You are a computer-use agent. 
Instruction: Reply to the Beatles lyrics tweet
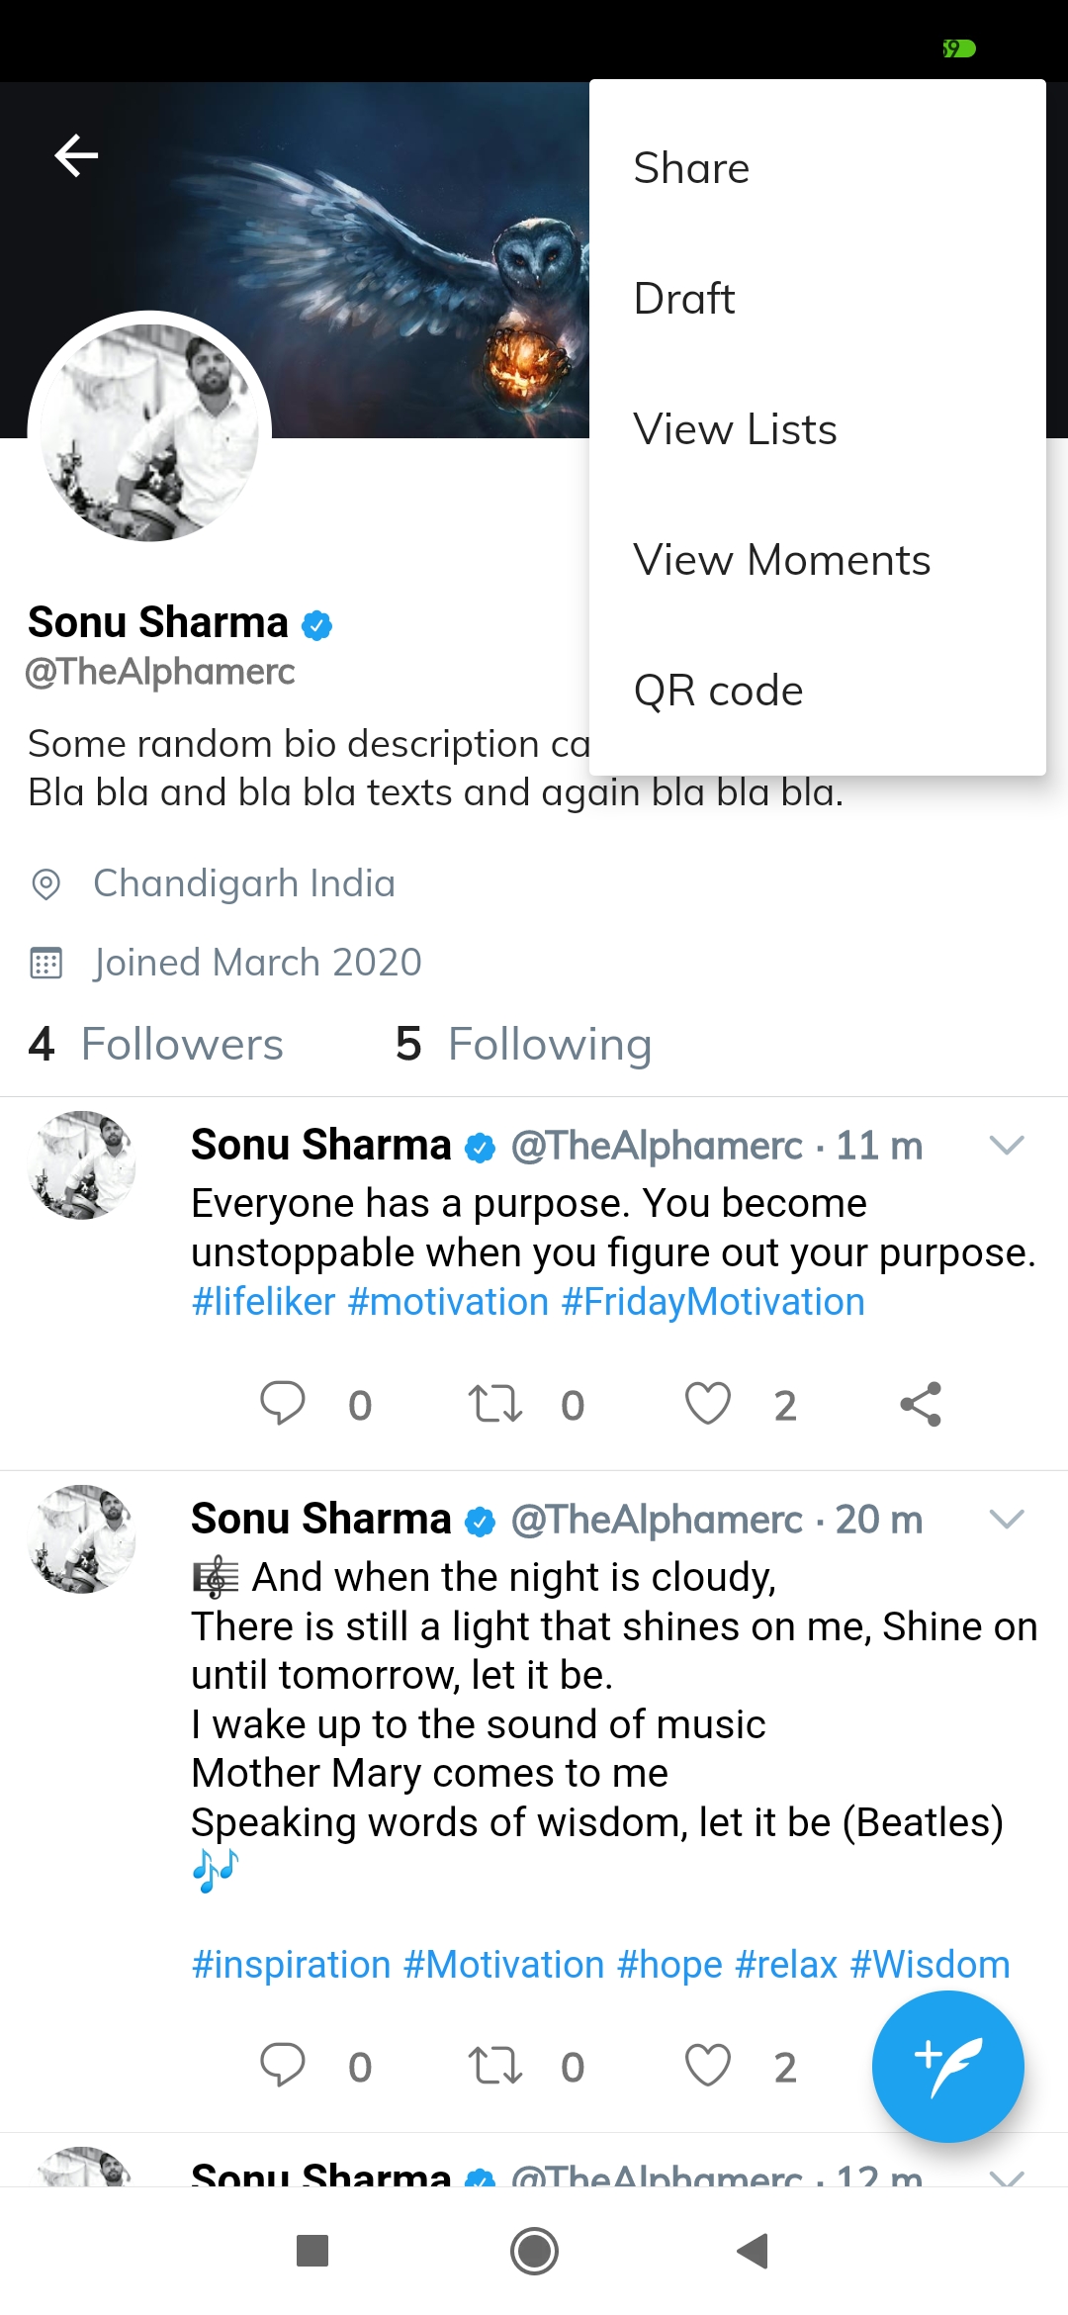(283, 2066)
